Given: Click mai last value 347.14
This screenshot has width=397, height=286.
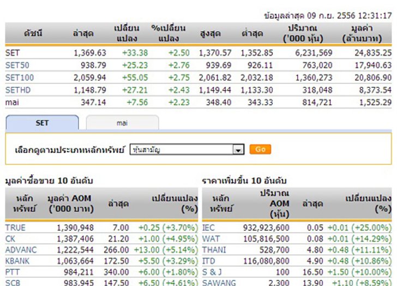Looking at the screenshot, I should tap(93, 103).
